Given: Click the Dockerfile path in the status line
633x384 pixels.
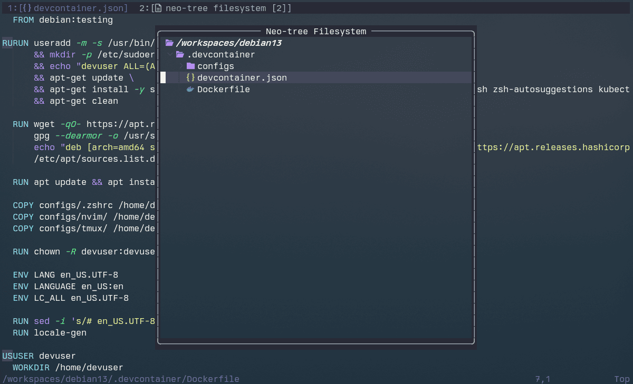Looking at the screenshot, I should tap(121, 379).
